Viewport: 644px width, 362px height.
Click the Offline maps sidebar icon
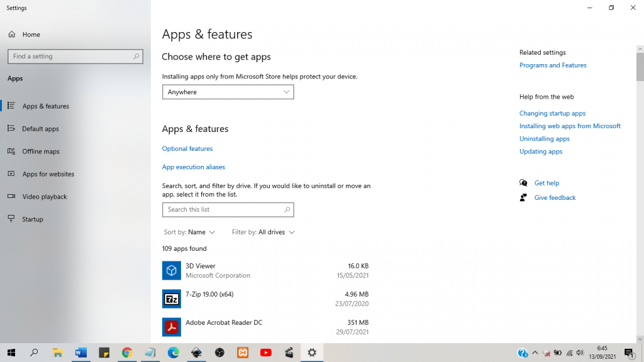[x=11, y=151]
